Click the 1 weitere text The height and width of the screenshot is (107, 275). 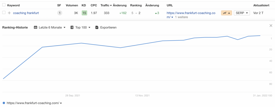pos(182,17)
